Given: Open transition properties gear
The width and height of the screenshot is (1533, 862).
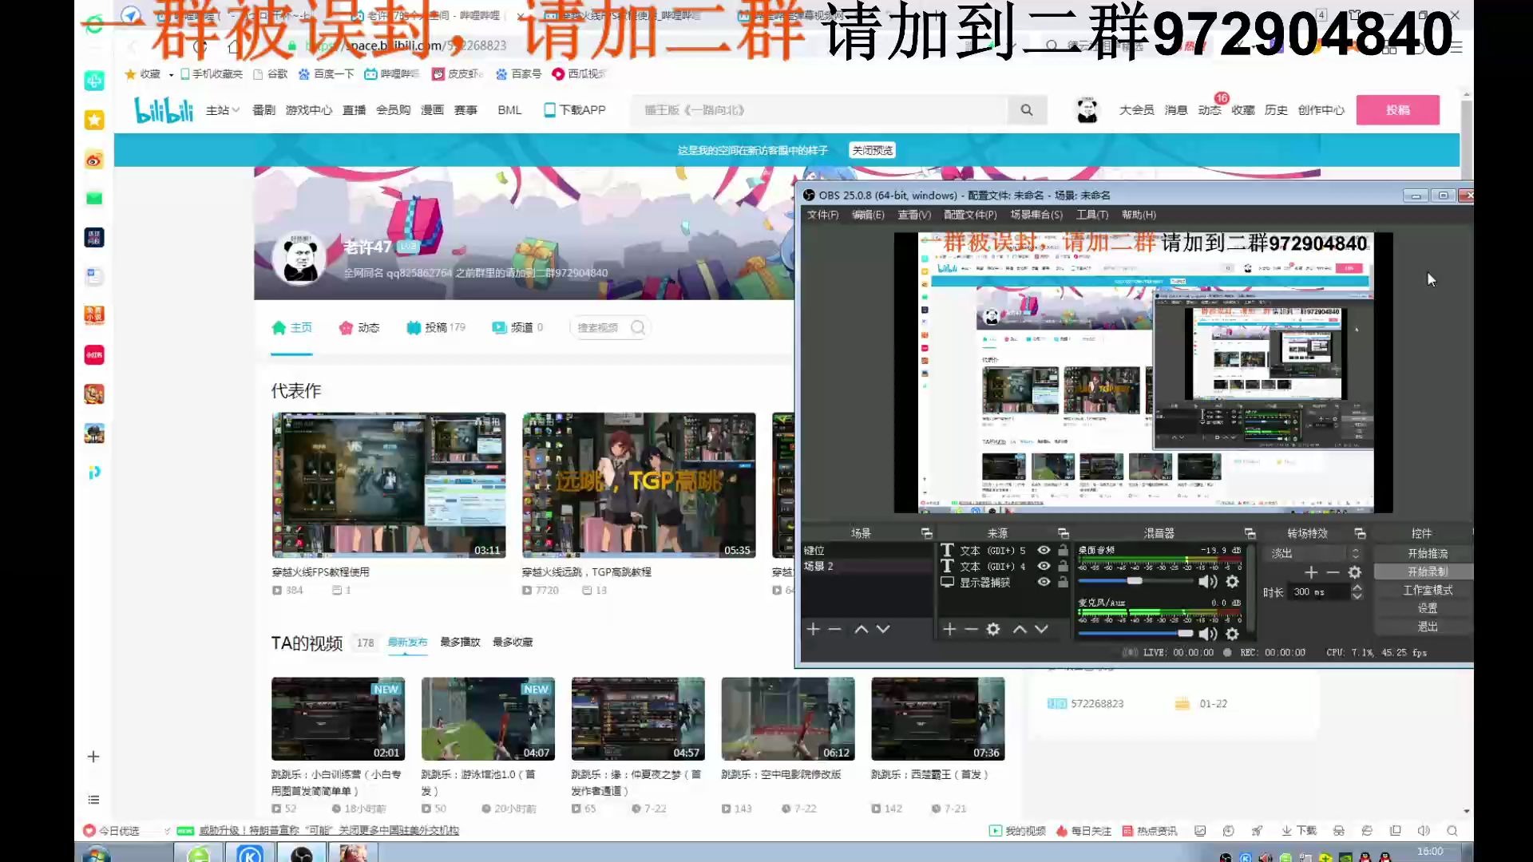Looking at the screenshot, I should tap(1355, 572).
